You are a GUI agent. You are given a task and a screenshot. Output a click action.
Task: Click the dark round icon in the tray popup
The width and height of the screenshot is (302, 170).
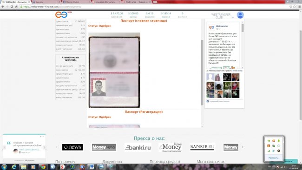coord(278,151)
